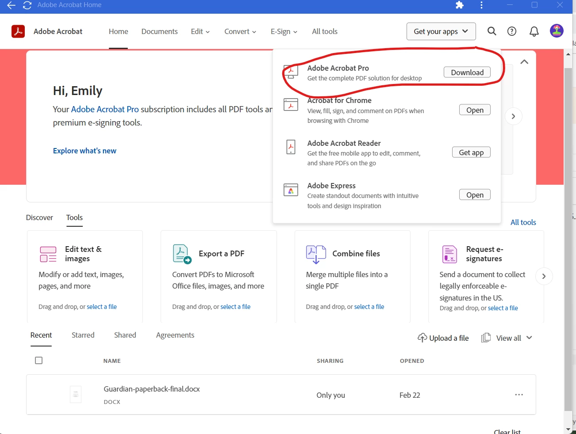The height and width of the screenshot is (434, 576).
Task: Click the Request e-signatures tool icon
Action: [449, 254]
